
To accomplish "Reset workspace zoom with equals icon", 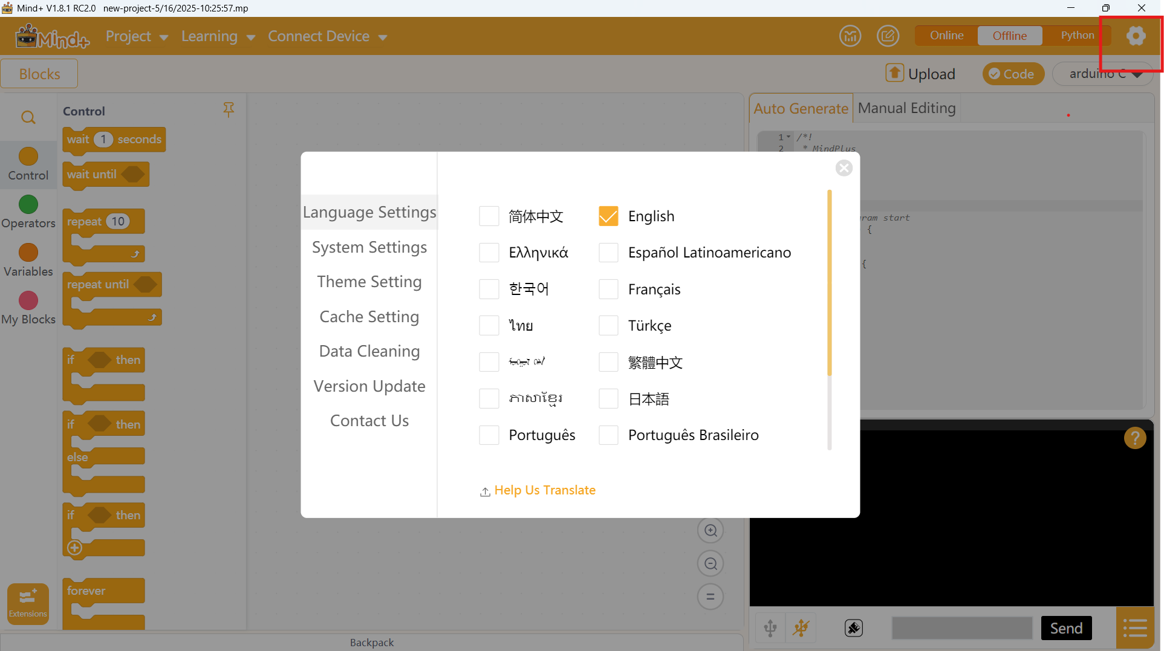I will click(710, 597).
